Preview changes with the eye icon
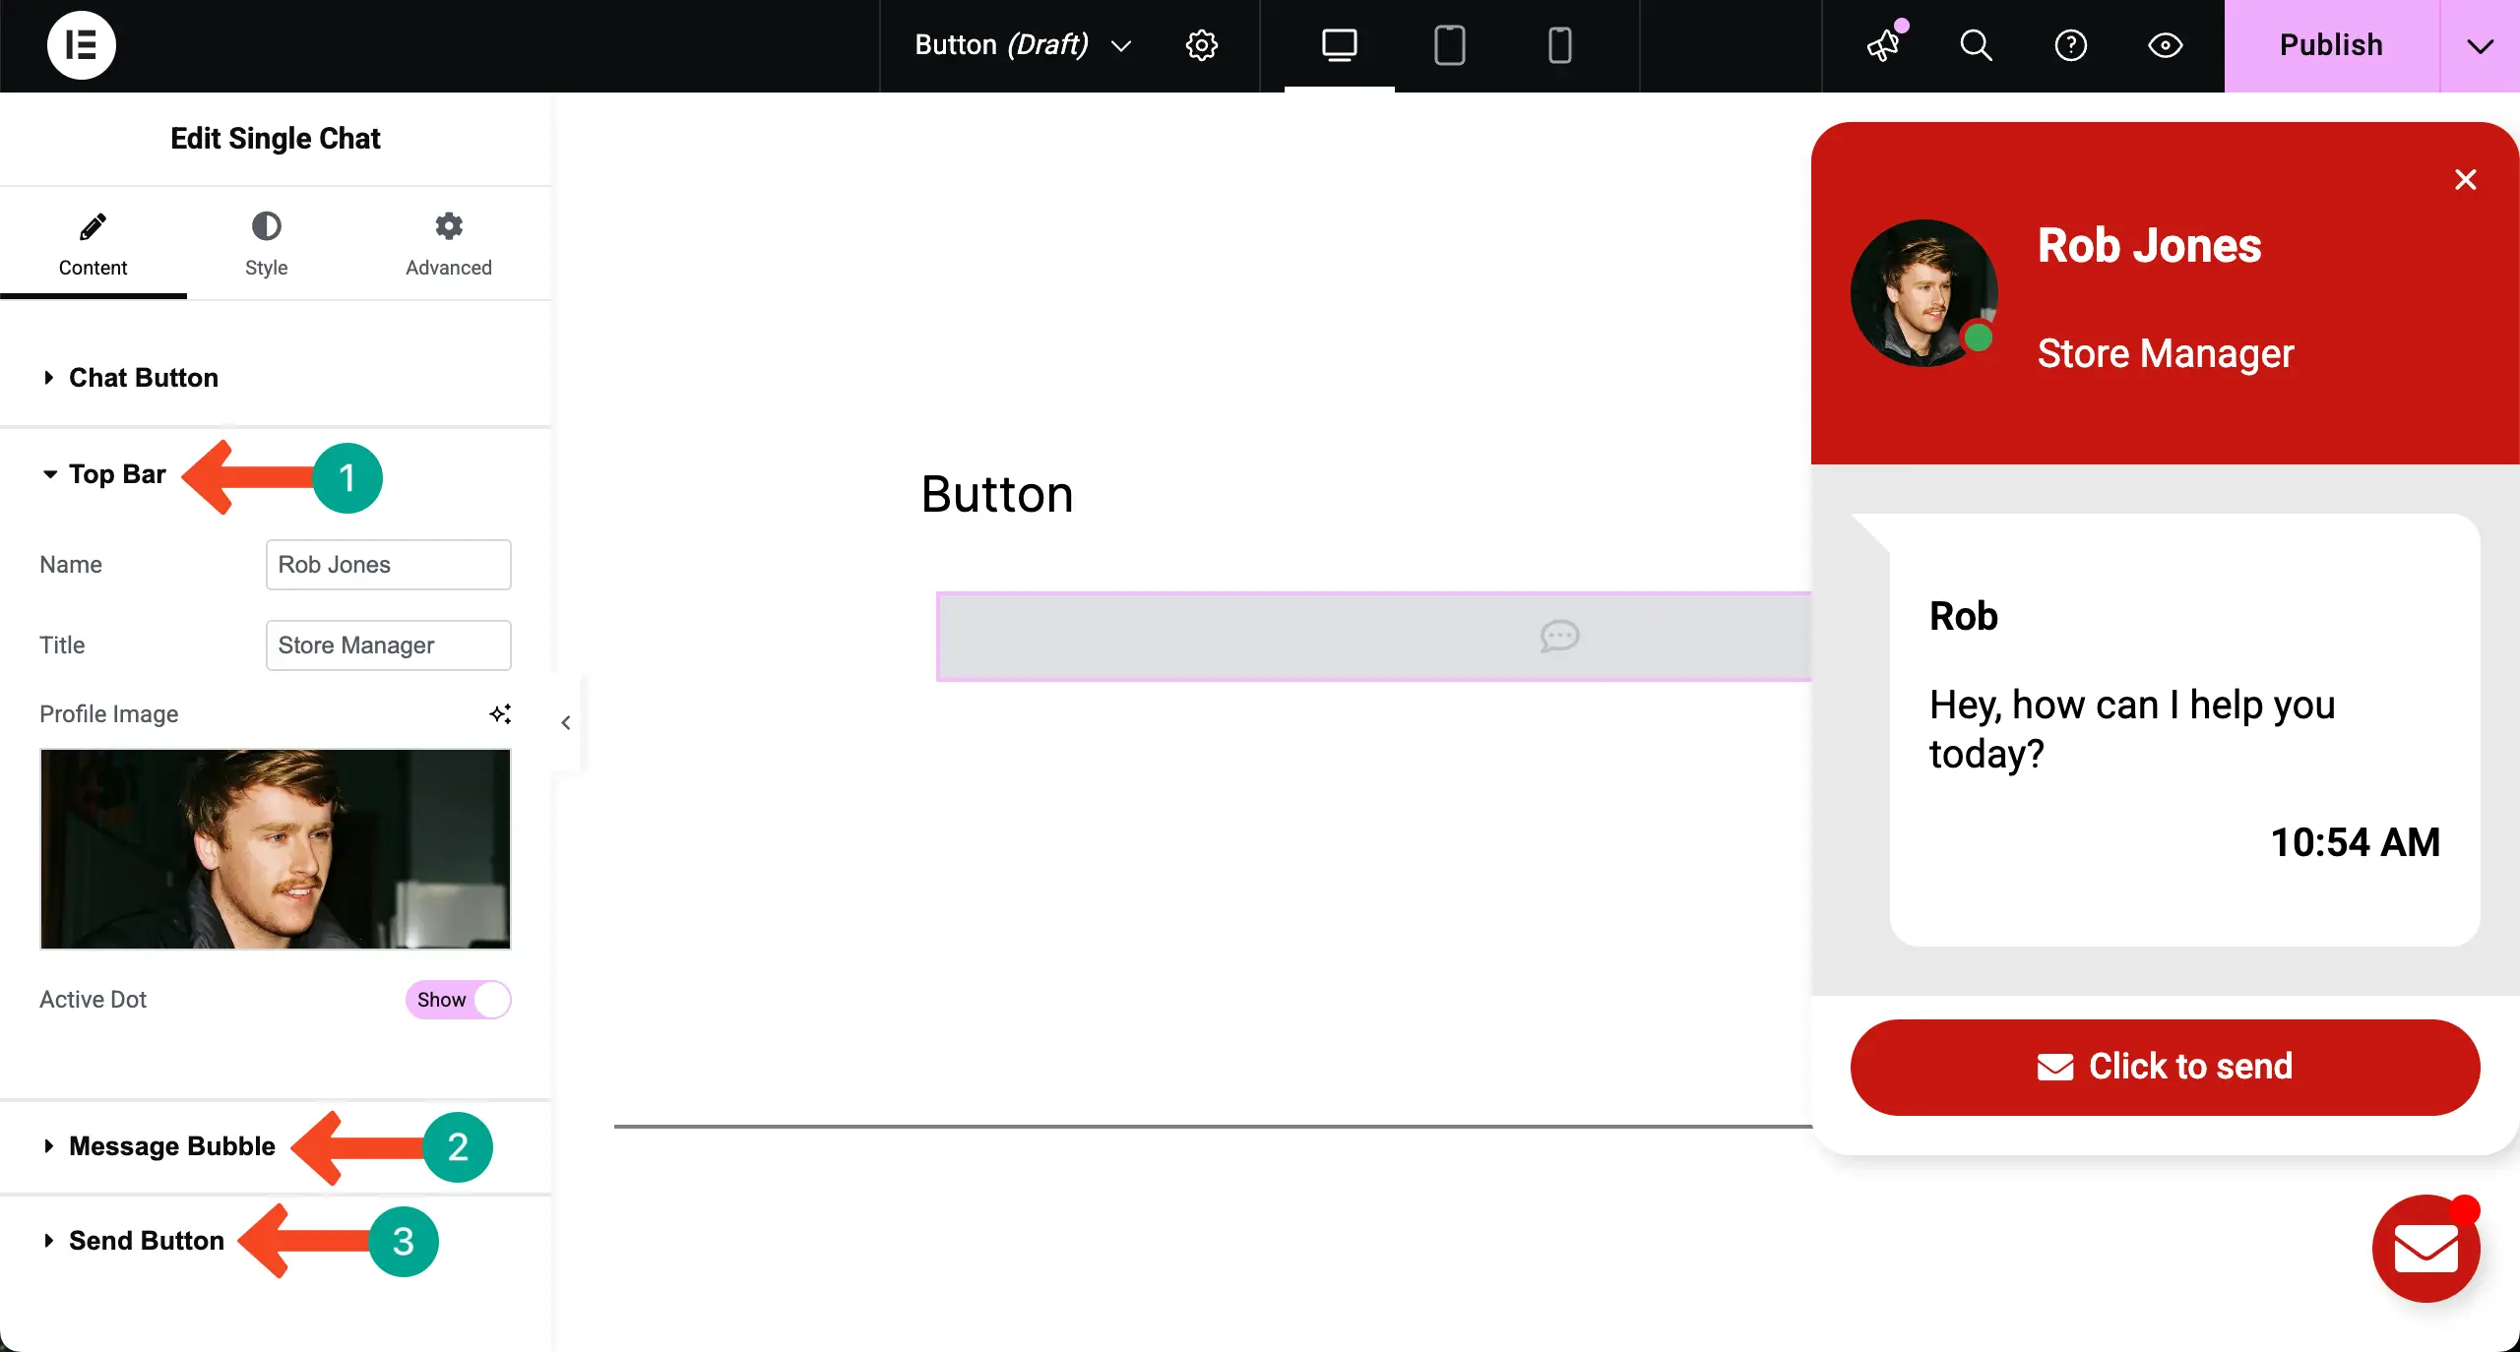 pos(2165,45)
